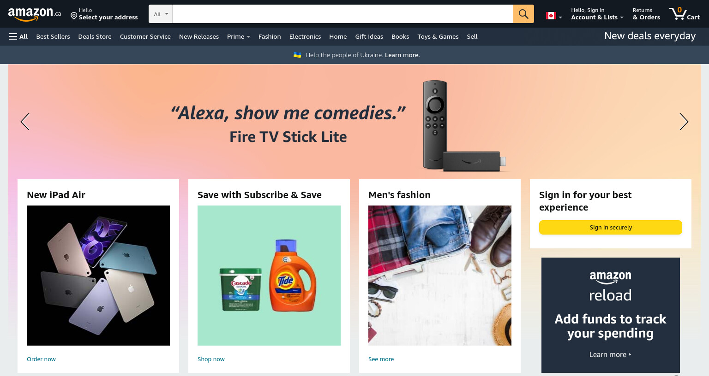Open the Men's fashion image
The image size is (709, 376).
[x=440, y=276]
